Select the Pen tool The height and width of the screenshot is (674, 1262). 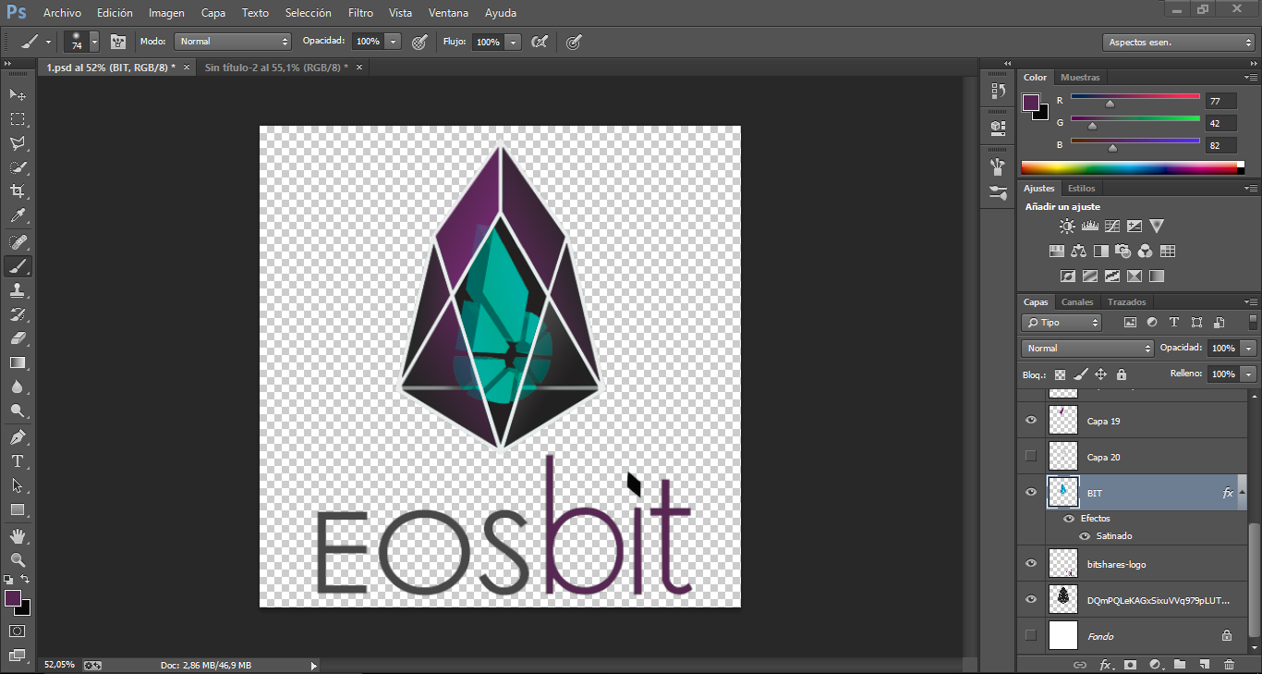coord(18,436)
